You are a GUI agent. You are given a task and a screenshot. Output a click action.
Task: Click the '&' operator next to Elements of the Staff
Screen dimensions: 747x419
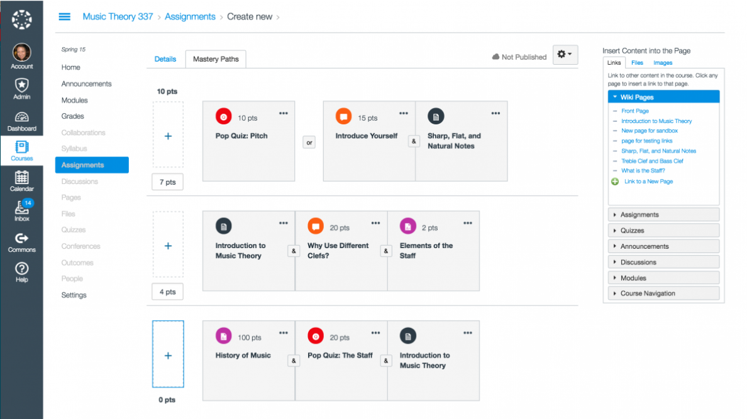coord(386,251)
